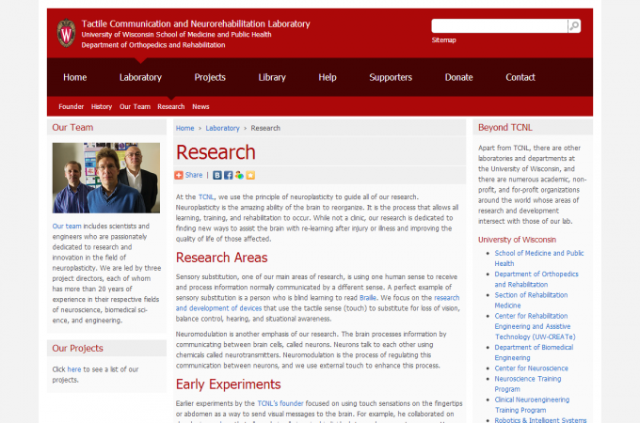This screenshot has width=640, height=423.
Task: Open the Braille link
Action: (x=368, y=298)
